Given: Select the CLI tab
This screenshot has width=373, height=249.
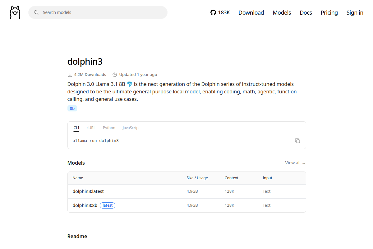Looking at the screenshot, I should tap(76, 128).
